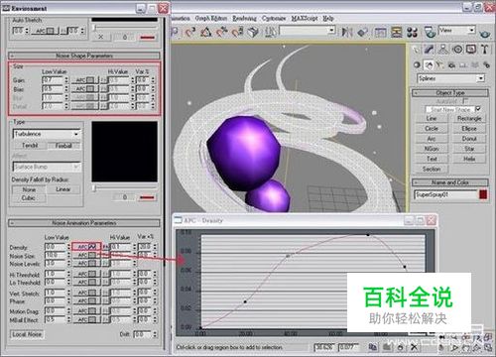Open the Splines category dropdown

tap(450, 78)
